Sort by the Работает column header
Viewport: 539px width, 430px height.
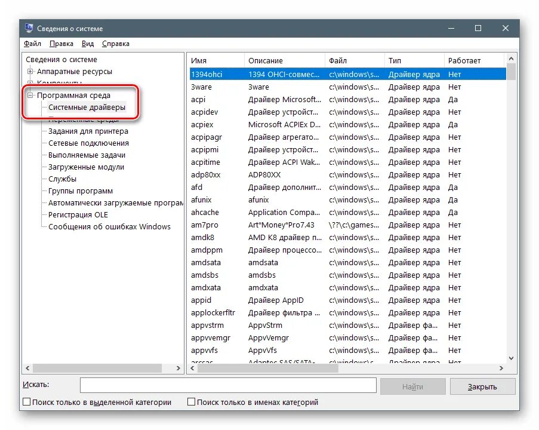475,60
